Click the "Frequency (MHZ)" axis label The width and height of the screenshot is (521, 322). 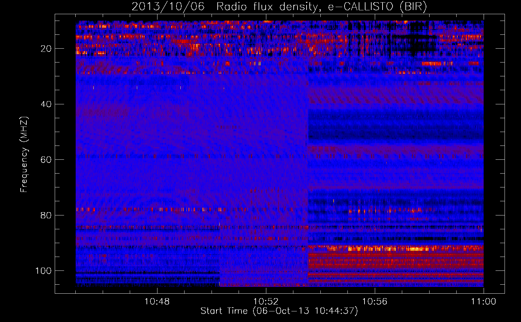click(x=24, y=155)
